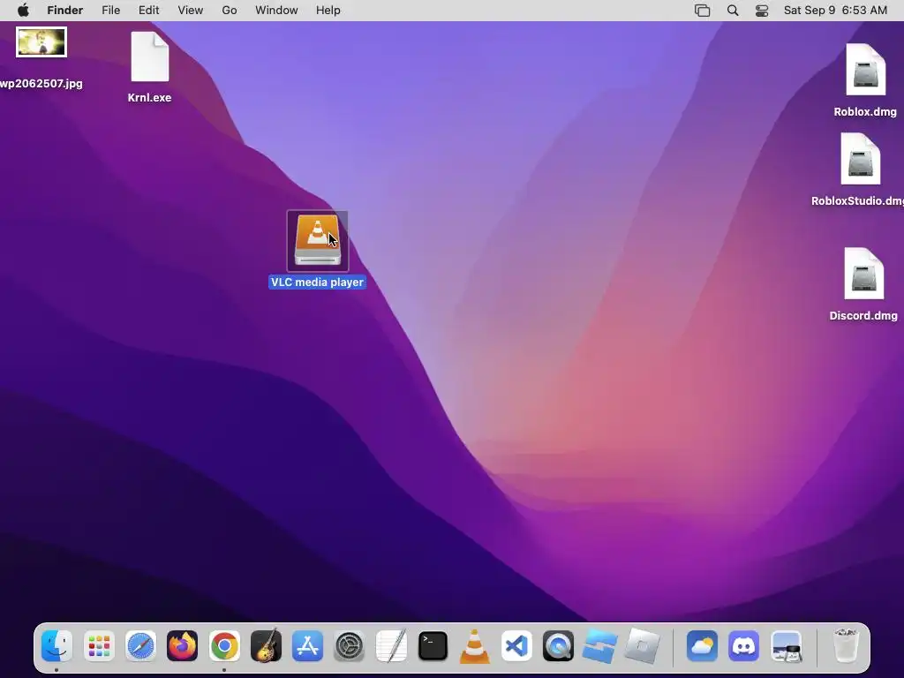Open the Trash in the Dock
Image resolution: width=904 pixels, height=678 pixels.
pyautogui.click(x=846, y=645)
